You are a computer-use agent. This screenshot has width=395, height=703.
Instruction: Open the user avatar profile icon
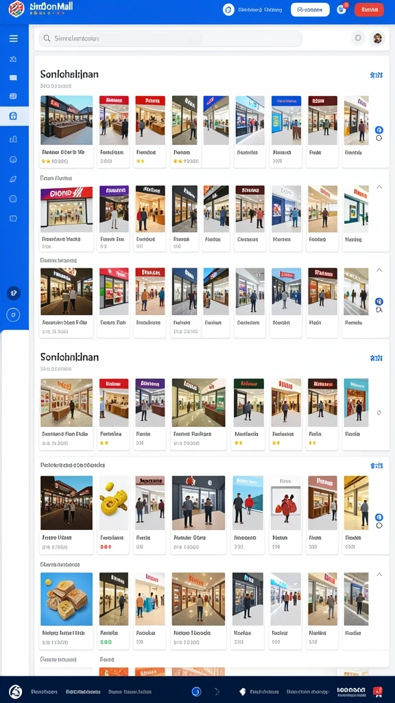pyautogui.click(x=377, y=38)
